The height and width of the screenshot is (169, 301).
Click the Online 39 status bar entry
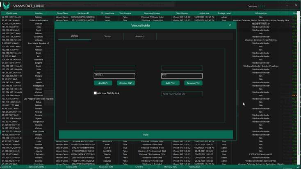click(6, 167)
